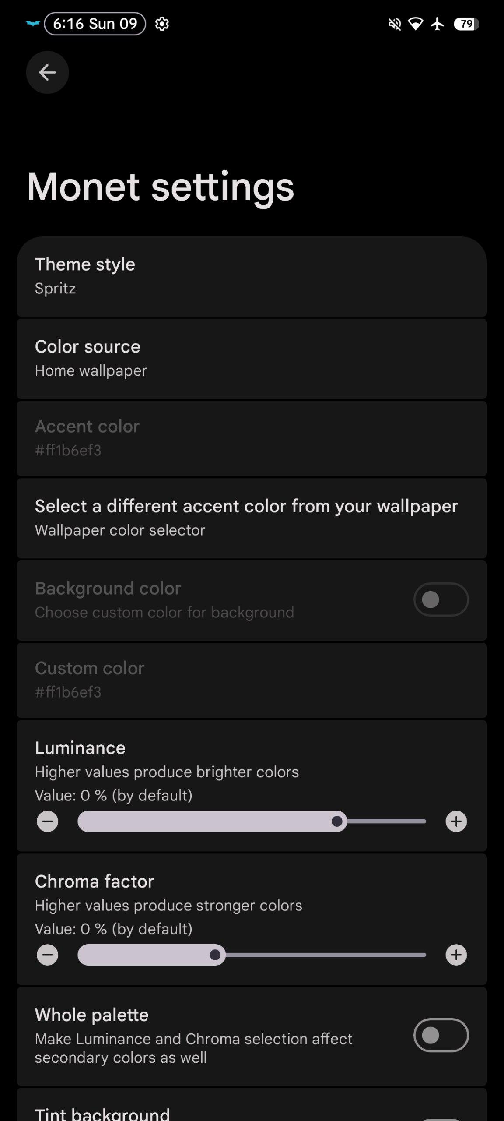The height and width of the screenshot is (1121, 504).
Task: Decrease Chroma factor with the minus icon
Action: click(47, 955)
